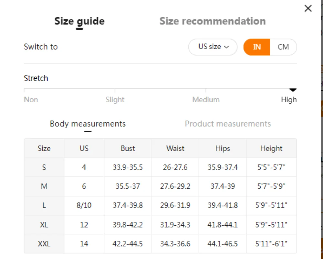Click the Medium stretch label
323x259 pixels.
[x=206, y=100]
